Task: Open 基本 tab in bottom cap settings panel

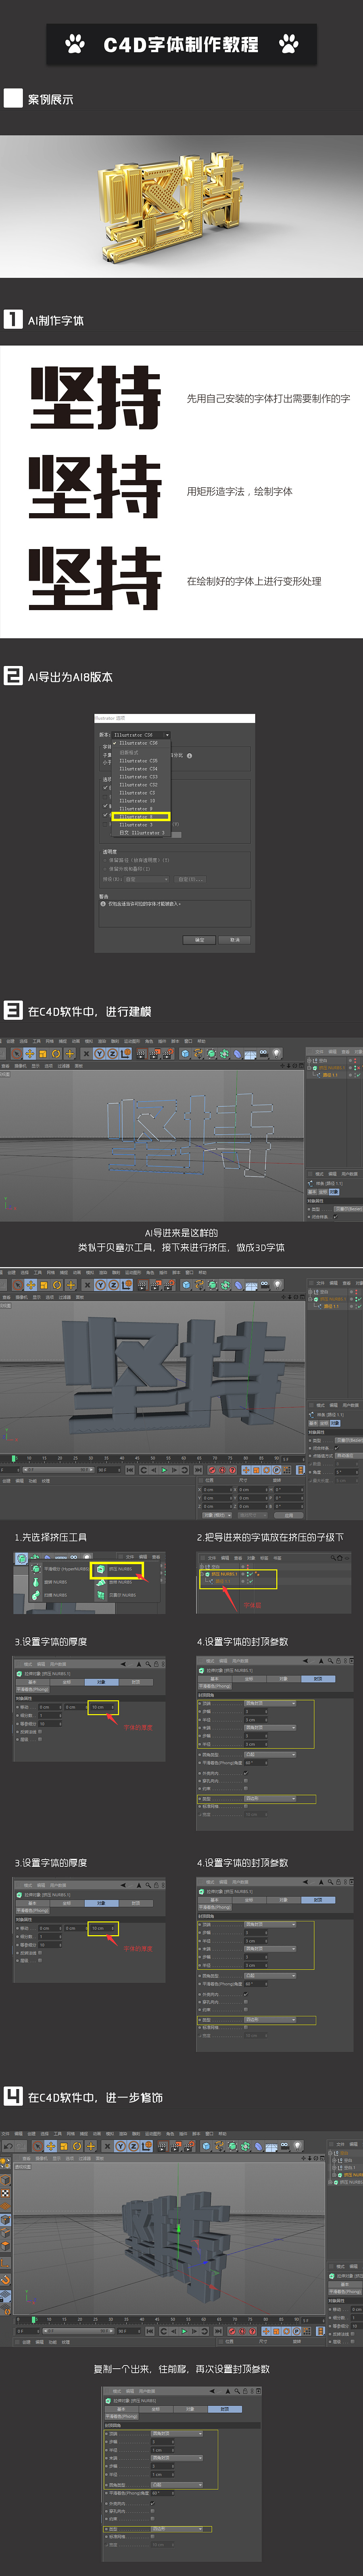Action: pyautogui.click(x=122, y=2409)
